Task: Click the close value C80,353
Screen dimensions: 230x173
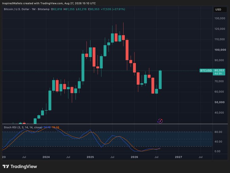Action: (x=94, y=9)
